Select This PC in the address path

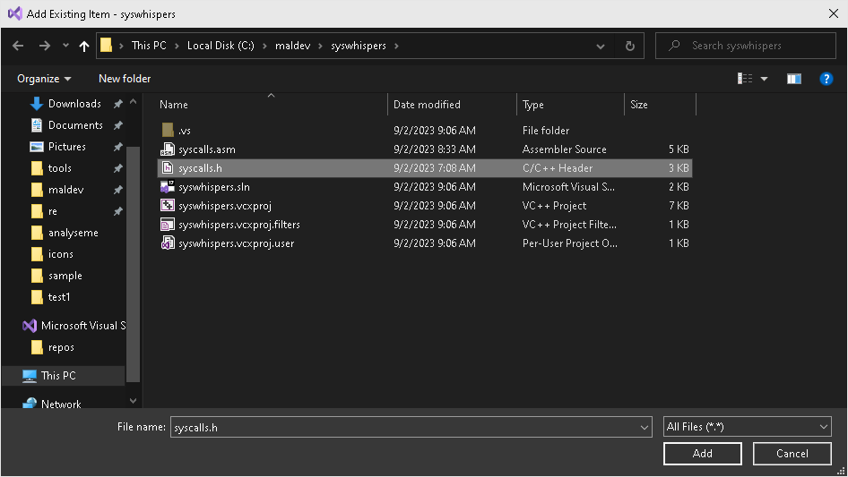point(149,46)
